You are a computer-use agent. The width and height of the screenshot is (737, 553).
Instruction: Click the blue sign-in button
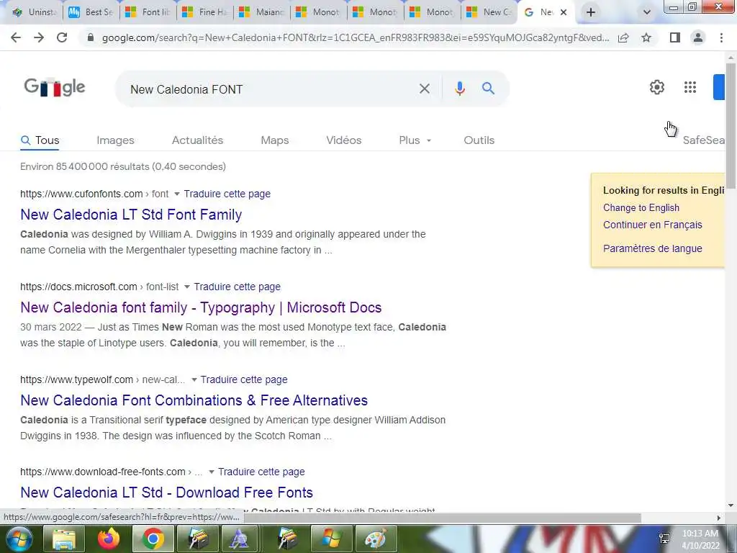point(719,87)
